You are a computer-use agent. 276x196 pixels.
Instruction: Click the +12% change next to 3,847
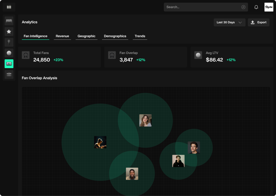click(141, 60)
